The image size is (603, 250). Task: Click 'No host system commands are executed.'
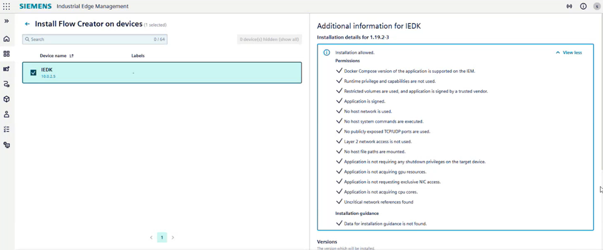(384, 121)
